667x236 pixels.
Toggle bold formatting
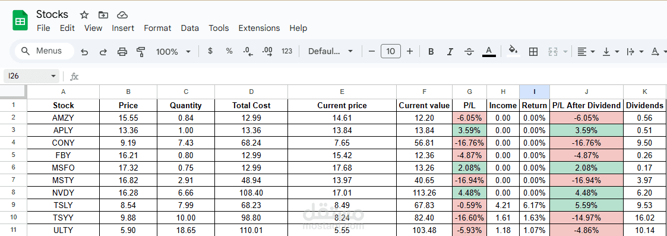click(431, 52)
